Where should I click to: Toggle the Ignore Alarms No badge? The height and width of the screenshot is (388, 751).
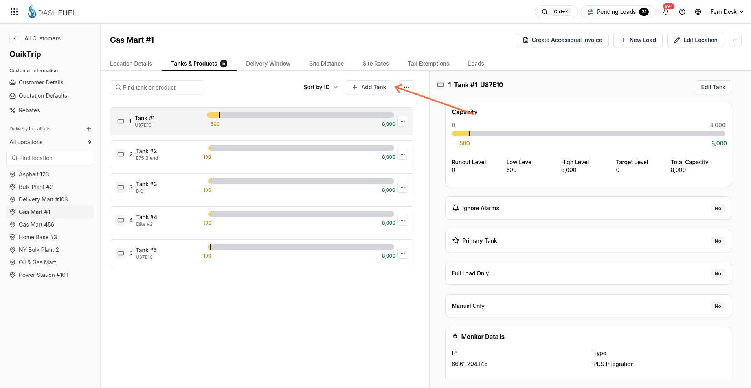718,208
